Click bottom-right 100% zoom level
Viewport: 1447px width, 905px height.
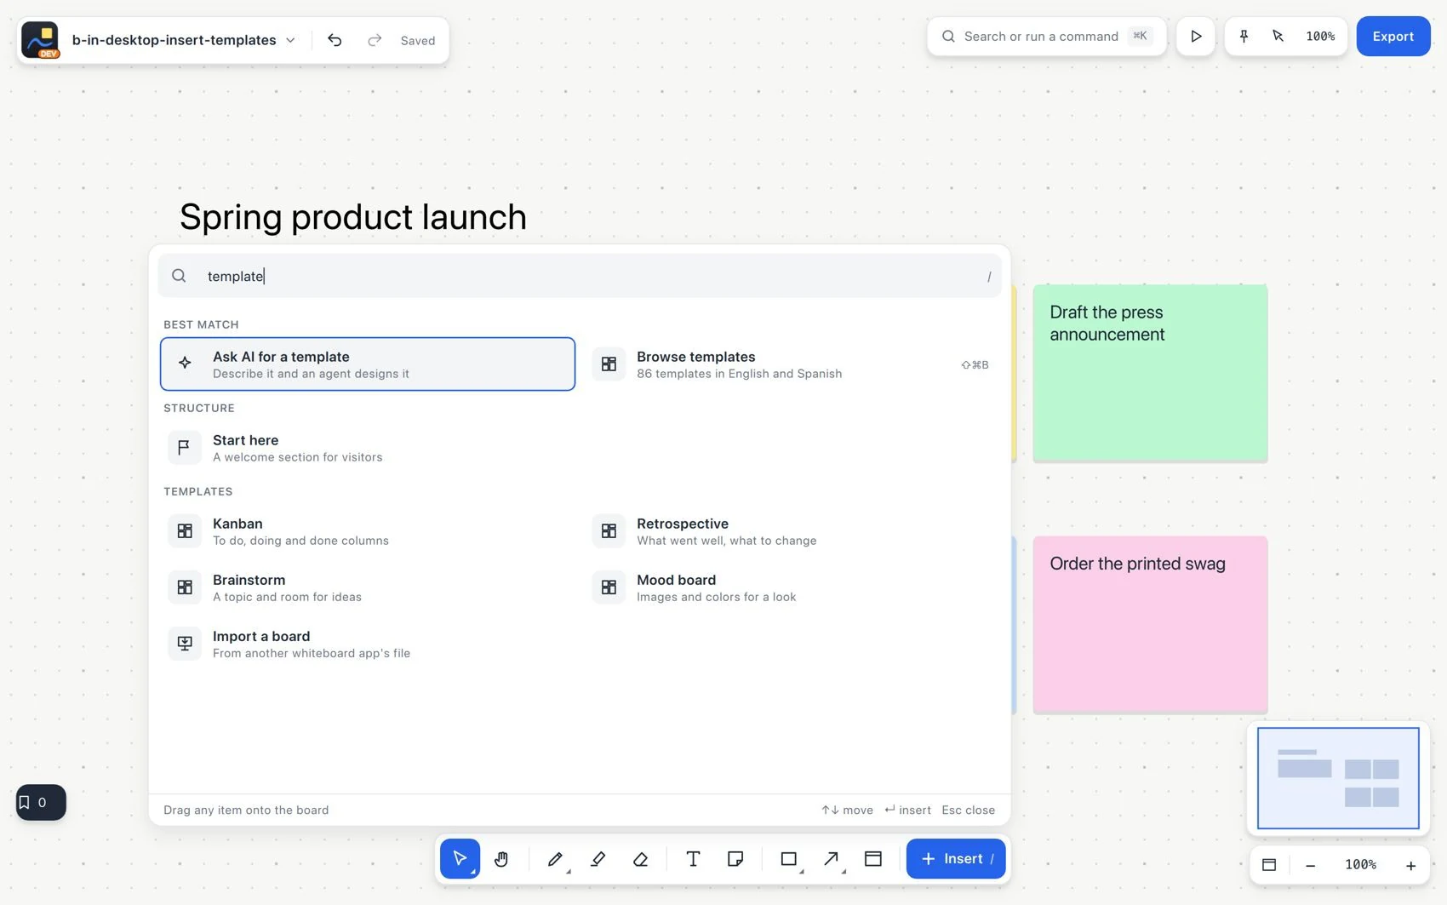(x=1360, y=864)
